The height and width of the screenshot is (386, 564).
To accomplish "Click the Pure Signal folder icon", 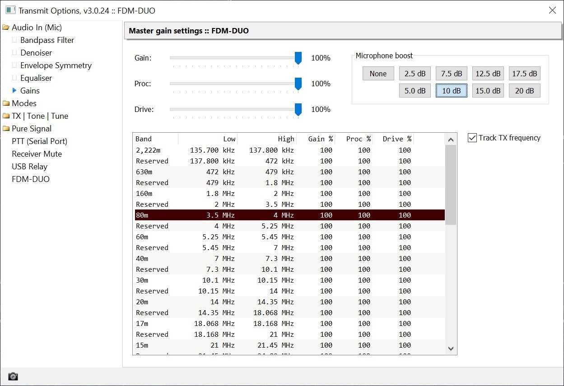I will click(x=6, y=129).
